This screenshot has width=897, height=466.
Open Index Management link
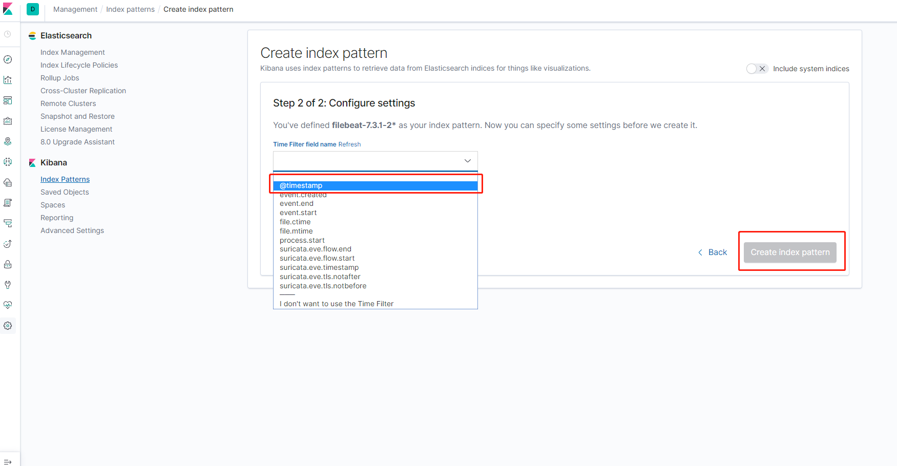point(73,52)
